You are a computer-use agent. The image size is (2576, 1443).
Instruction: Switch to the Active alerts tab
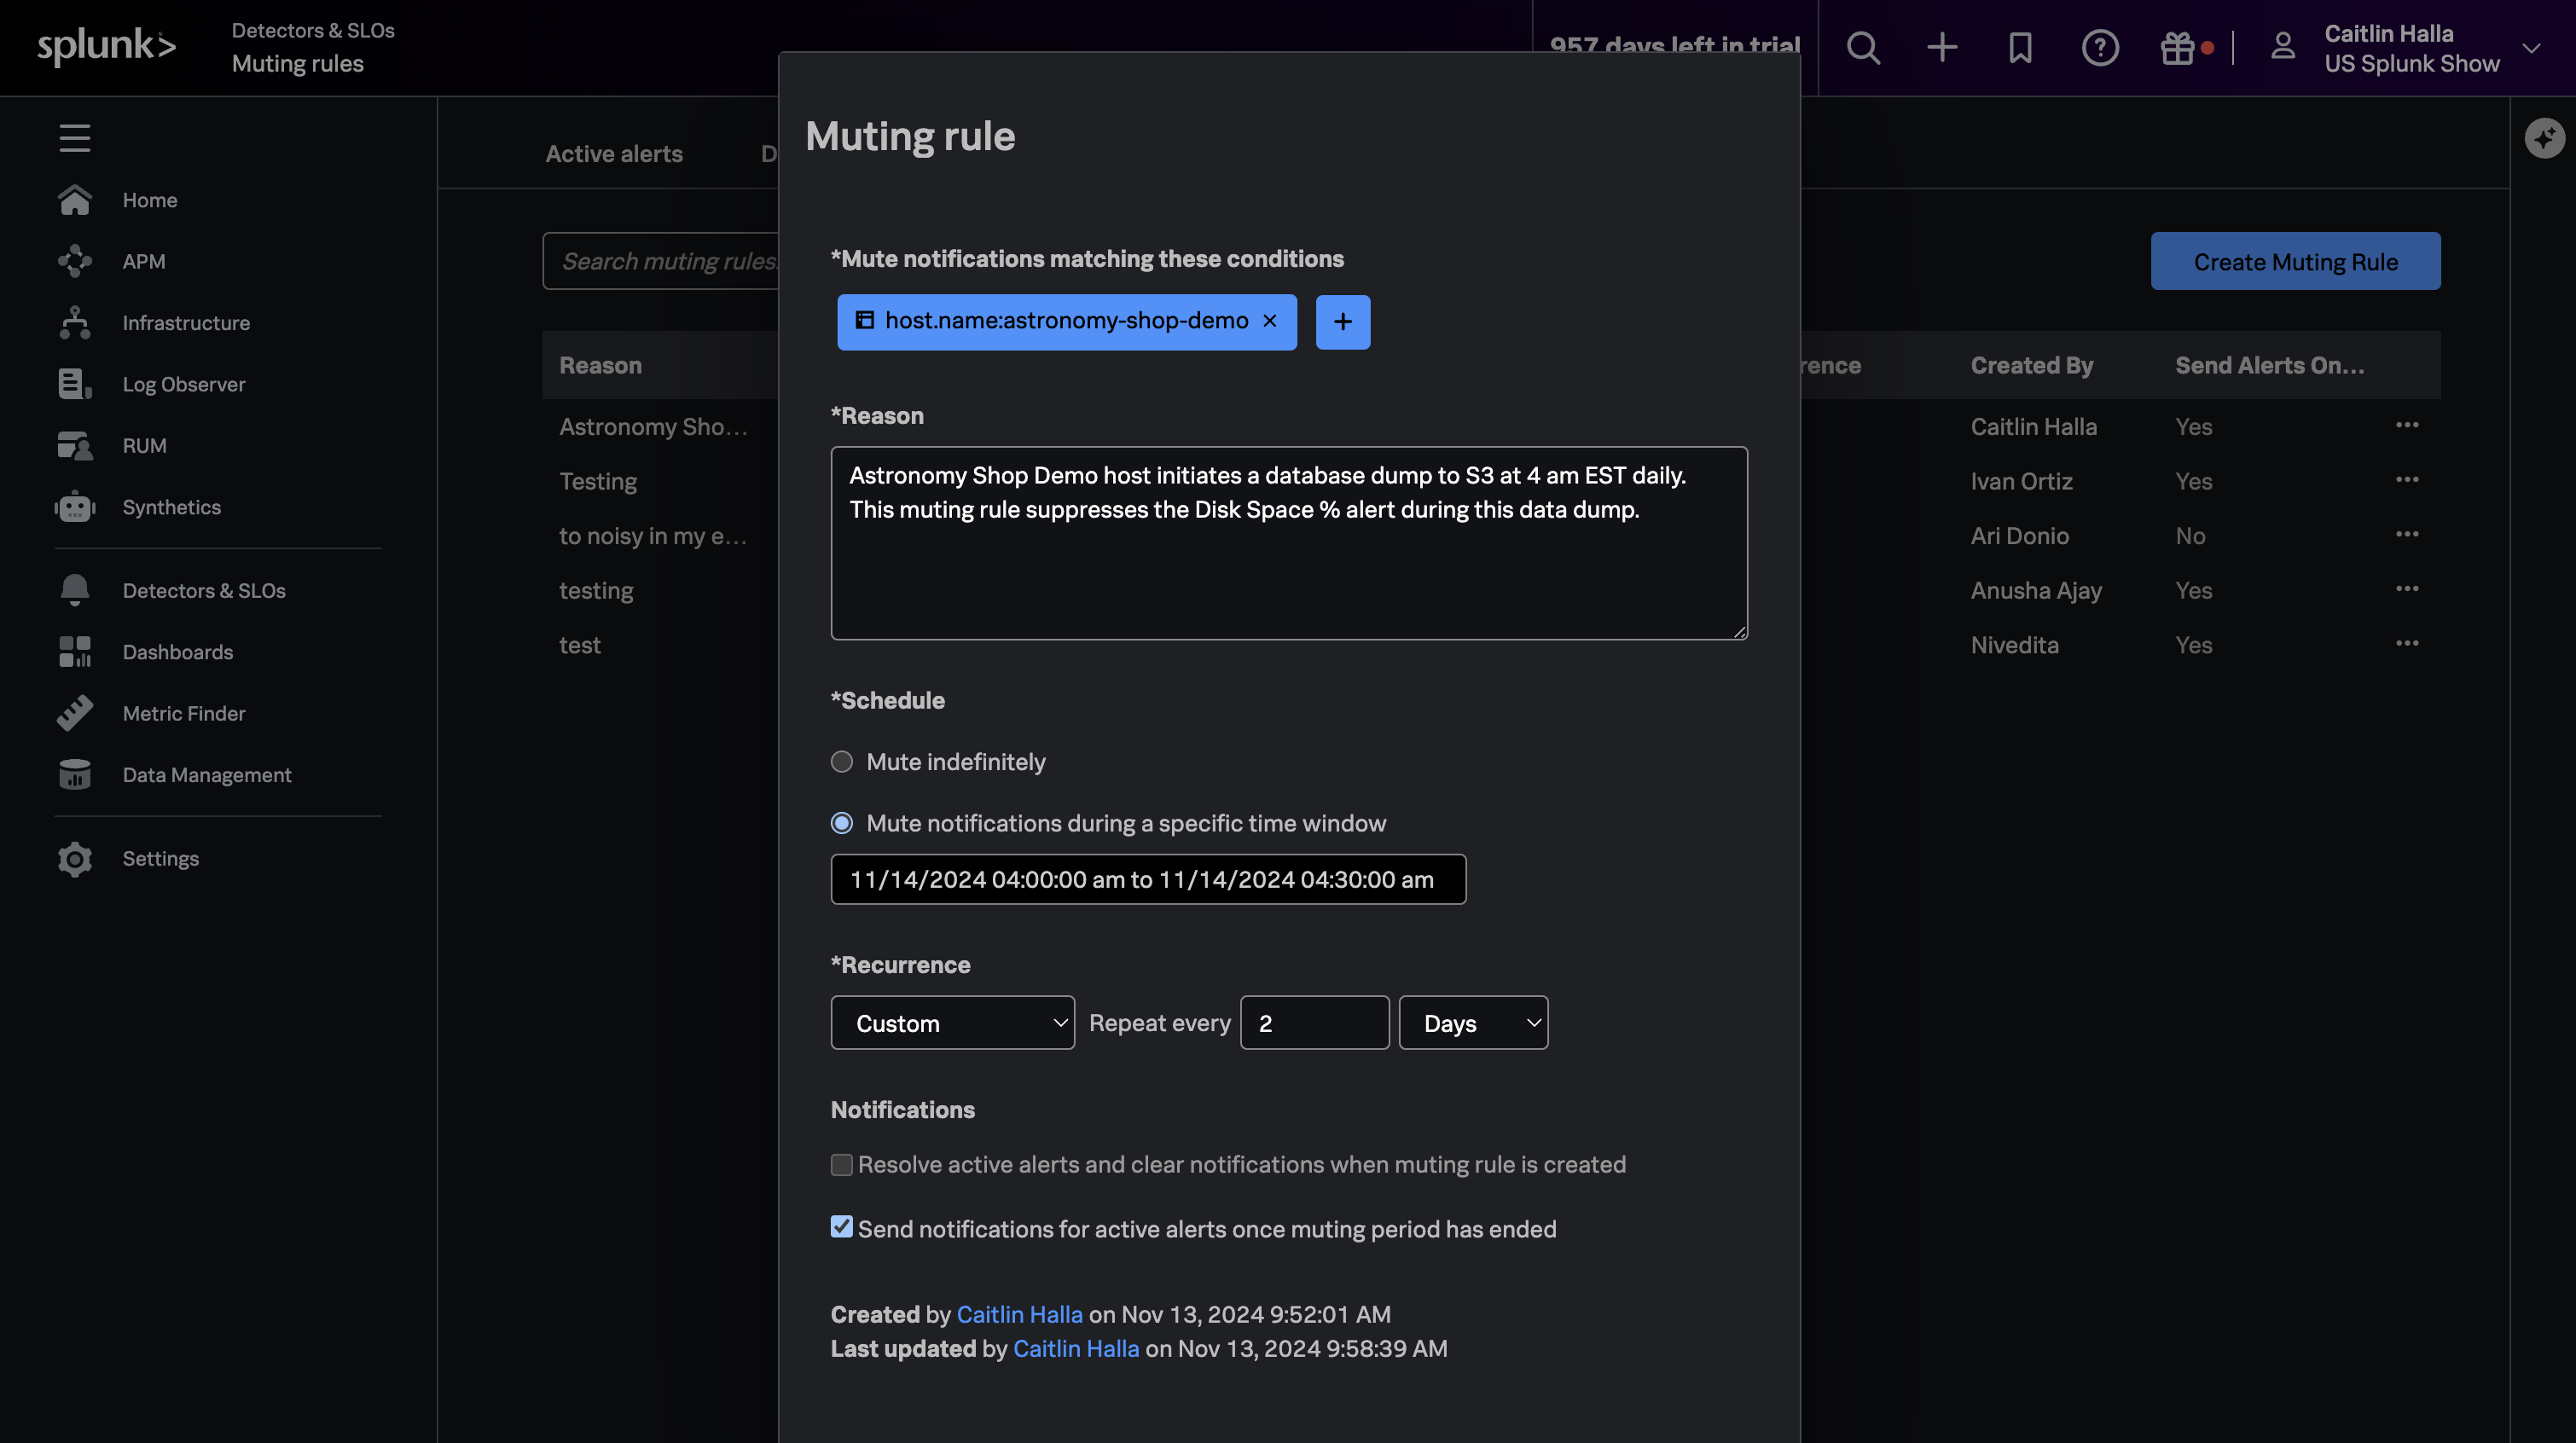(x=614, y=153)
